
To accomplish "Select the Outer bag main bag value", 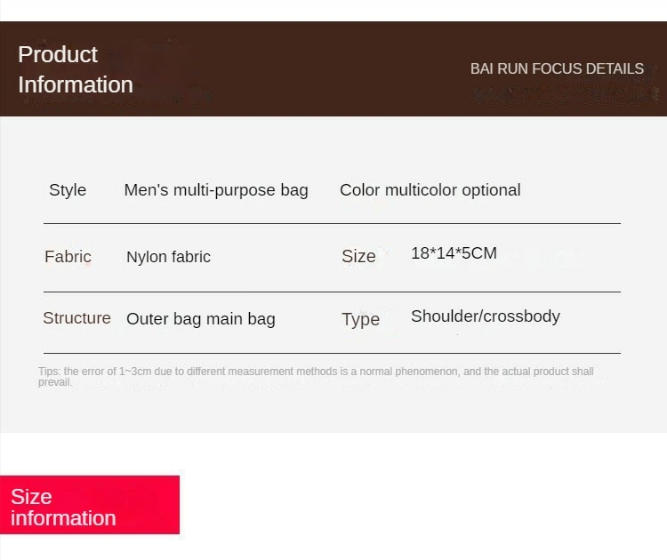I will pos(201,319).
